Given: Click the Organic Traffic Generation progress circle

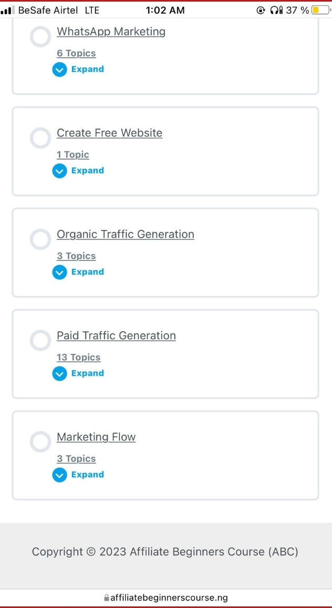Looking at the screenshot, I should [x=40, y=239].
